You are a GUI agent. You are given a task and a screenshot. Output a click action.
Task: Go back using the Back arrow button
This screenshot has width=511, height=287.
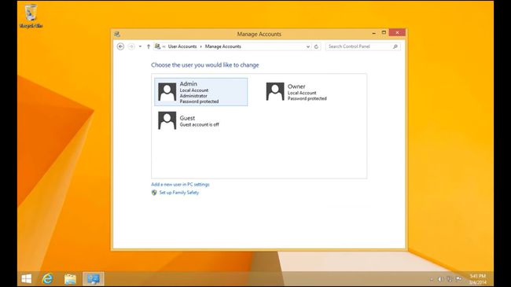(x=120, y=46)
